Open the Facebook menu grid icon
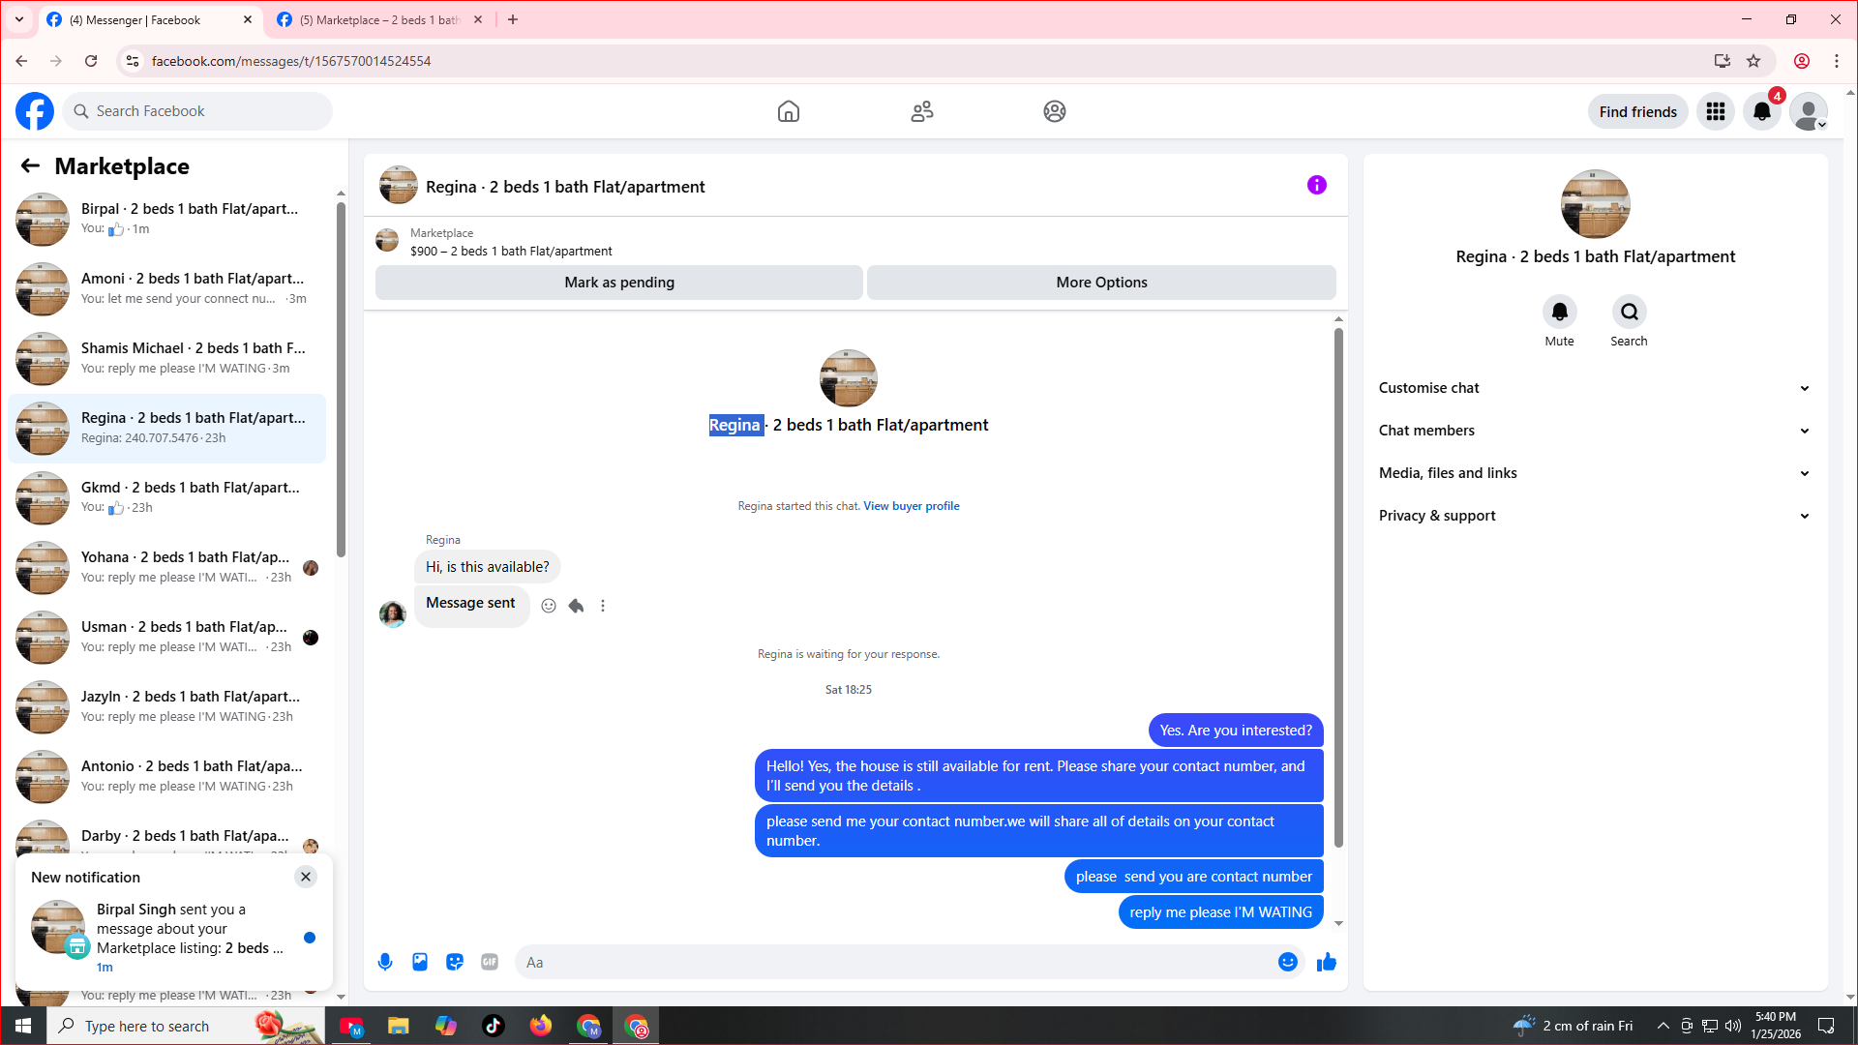 1716,111
